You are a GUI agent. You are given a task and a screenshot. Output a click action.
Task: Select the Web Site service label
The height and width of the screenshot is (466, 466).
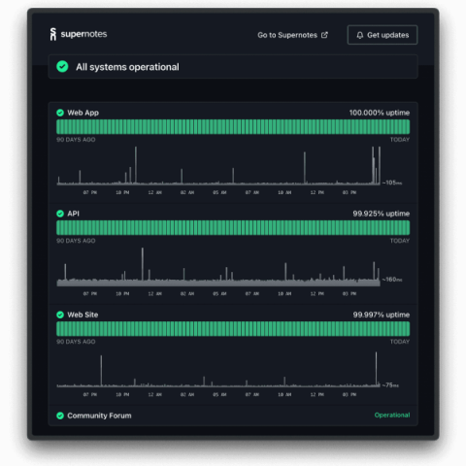point(83,315)
